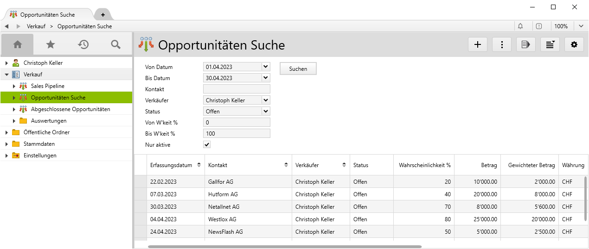Toggle sorting on the Kontakt column
The image size is (589, 249).
[x=286, y=165]
